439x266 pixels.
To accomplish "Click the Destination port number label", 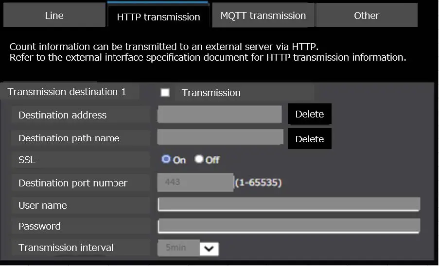I will (x=73, y=183).
